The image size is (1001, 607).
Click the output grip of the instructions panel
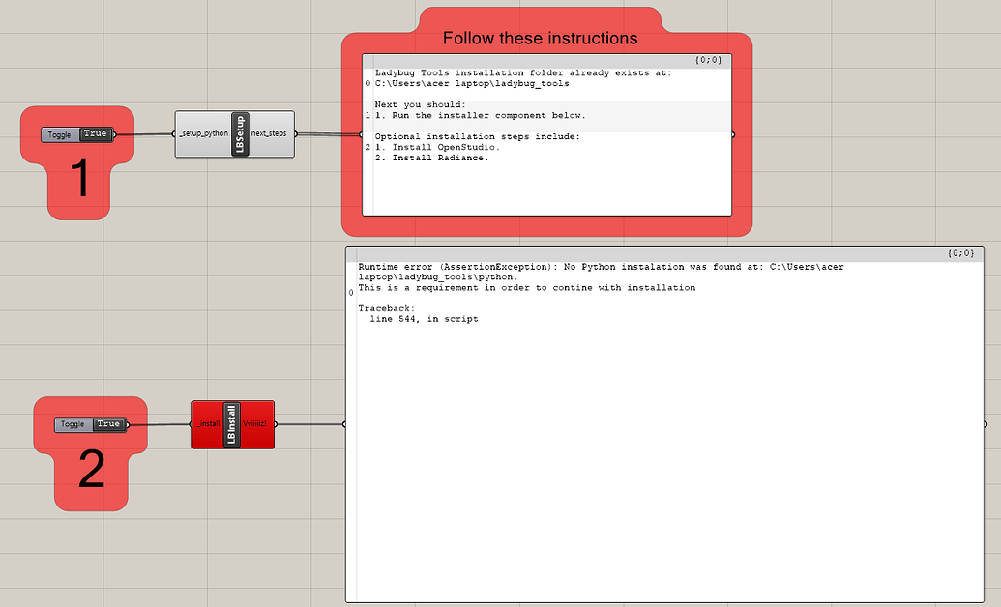coord(733,134)
